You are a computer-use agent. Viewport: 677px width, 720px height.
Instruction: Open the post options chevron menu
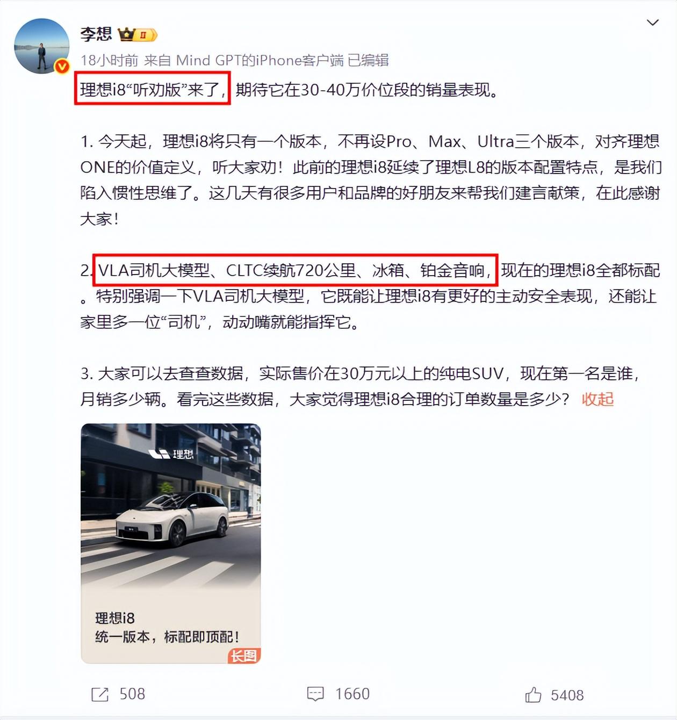pos(652,23)
